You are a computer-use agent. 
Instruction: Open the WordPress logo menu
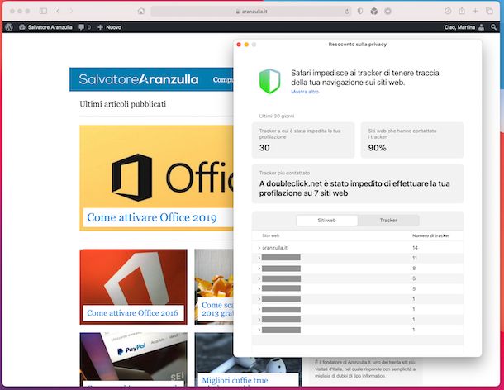tap(9, 27)
